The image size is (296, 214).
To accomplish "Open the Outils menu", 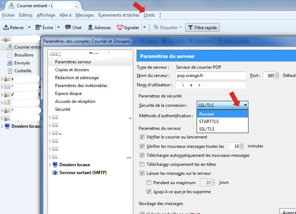I will coord(149,15).
